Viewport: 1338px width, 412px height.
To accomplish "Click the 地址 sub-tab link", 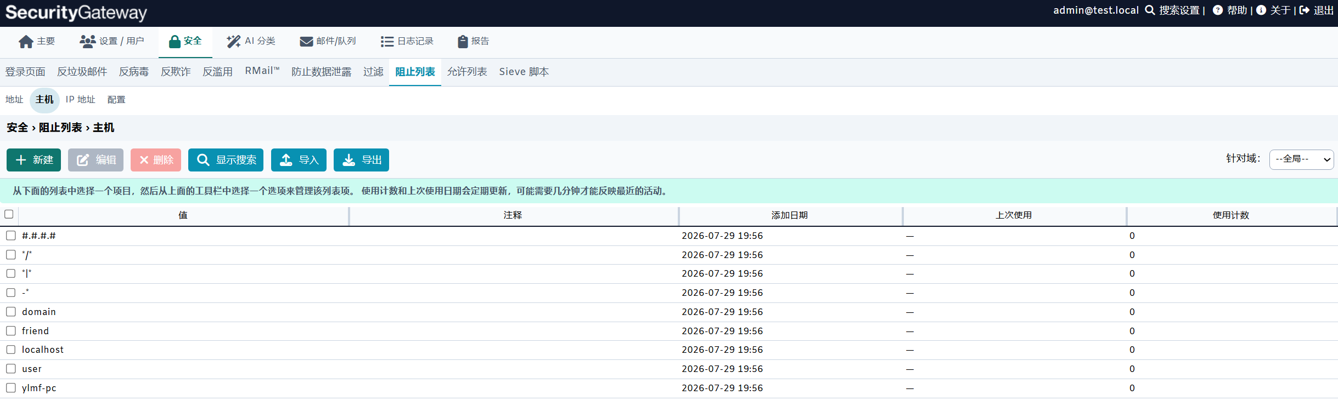I will pos(14,100).
